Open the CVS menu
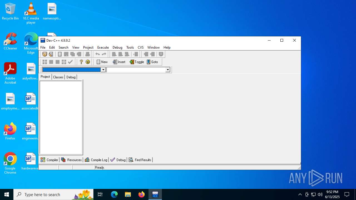 point(141,47)
